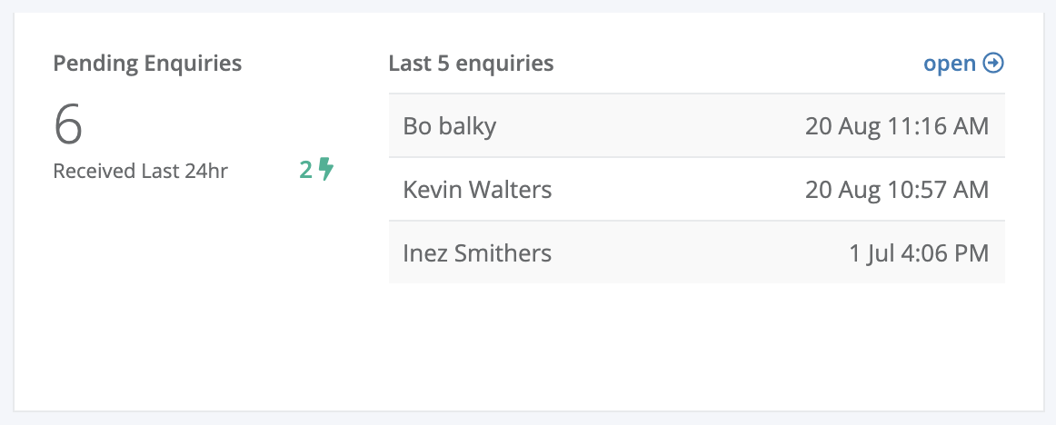Select the Bo balky table row

(x=696, y=125)
